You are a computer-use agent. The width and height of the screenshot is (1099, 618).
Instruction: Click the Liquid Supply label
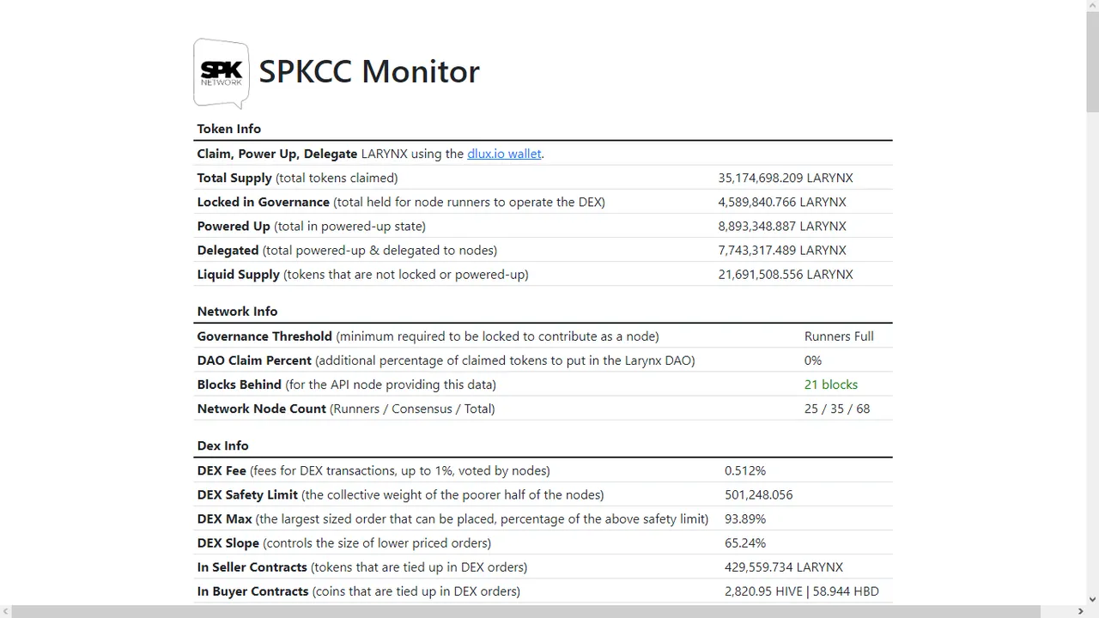point(238,274)
